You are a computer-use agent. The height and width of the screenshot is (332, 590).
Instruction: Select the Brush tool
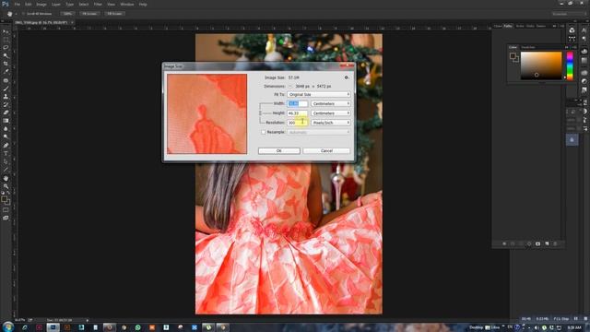point(6,89)
